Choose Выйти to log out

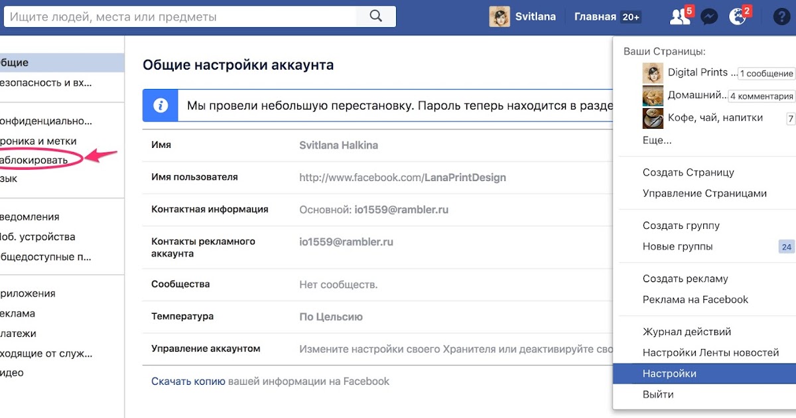pos(658,395)
